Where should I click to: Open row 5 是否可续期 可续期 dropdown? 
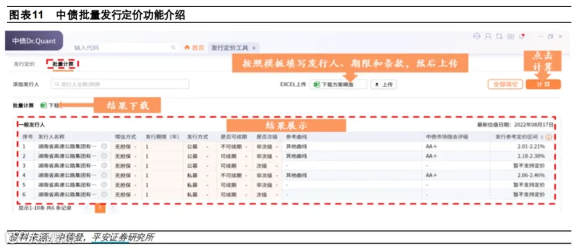coord(234,185)
